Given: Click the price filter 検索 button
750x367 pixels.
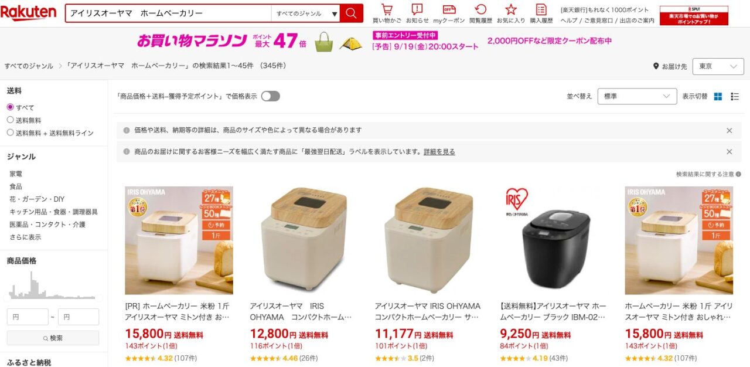Looking at the screenshot, I should (x=53, y=338).
